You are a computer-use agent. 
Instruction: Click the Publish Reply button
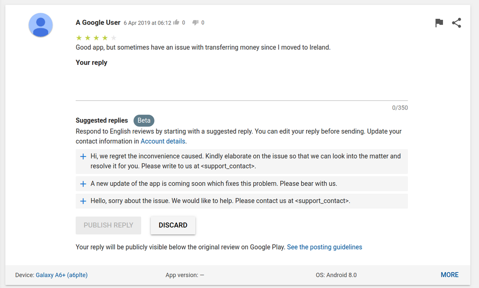tap(108, 225)
